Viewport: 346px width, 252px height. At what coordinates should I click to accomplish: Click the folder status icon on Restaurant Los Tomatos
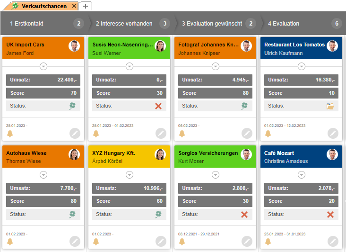coord(330,106)
